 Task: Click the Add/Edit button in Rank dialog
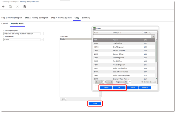coord(145,88)
